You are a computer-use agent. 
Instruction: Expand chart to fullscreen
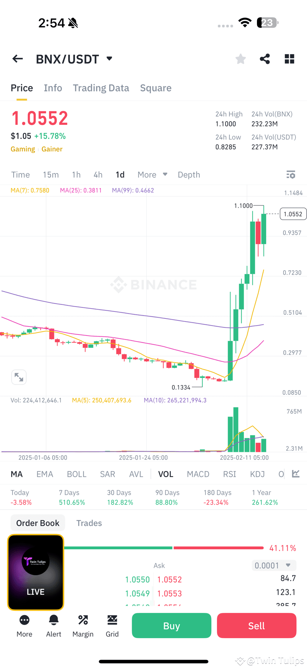coord(19,377)
